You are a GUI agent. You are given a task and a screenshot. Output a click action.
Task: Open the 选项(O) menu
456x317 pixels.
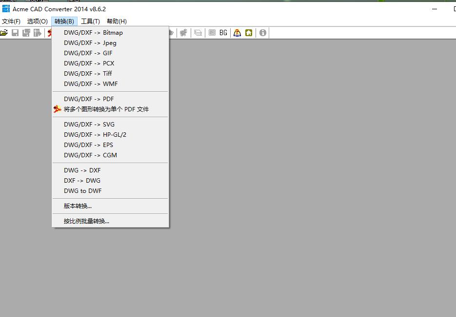coord(37,21)
